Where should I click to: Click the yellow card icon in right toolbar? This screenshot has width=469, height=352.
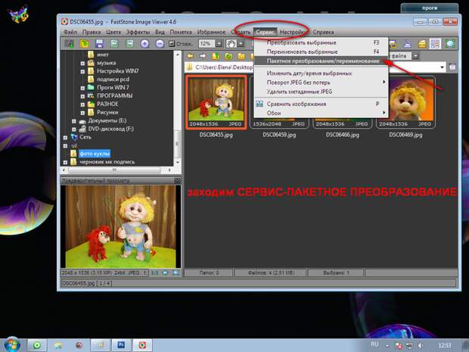422,44
